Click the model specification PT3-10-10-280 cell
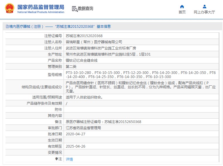 pyautogui.click(x=141, y=75)
